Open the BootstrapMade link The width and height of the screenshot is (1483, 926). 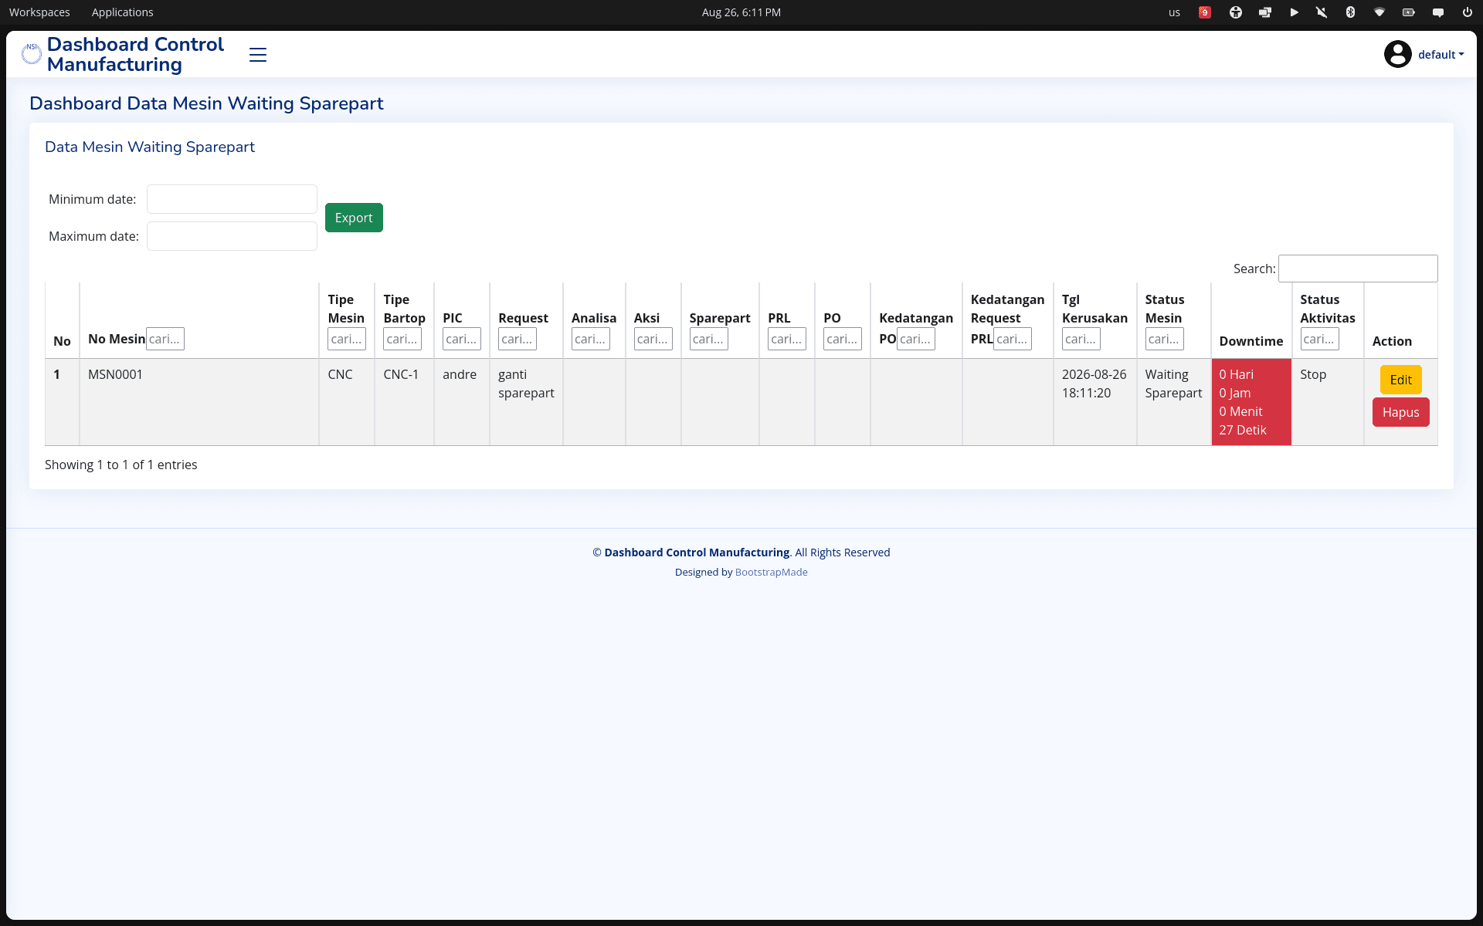pyautogui.click(x=771, y=572)
